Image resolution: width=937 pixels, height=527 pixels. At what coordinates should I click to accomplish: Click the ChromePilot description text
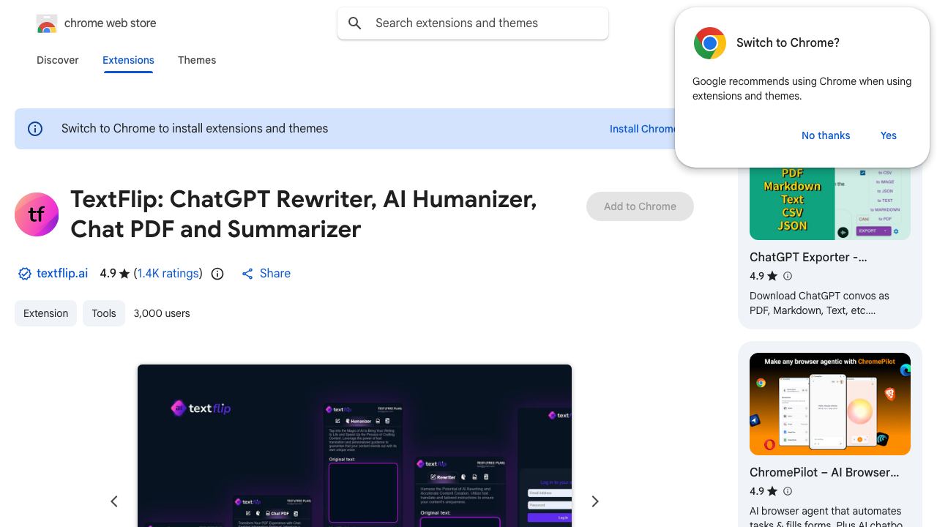[826, 516]
